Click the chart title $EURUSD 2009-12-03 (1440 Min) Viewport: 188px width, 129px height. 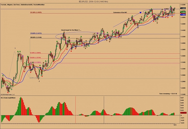click(x=94, y=1)
